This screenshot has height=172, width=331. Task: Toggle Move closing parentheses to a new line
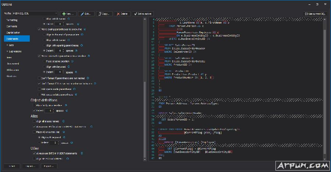39,29
